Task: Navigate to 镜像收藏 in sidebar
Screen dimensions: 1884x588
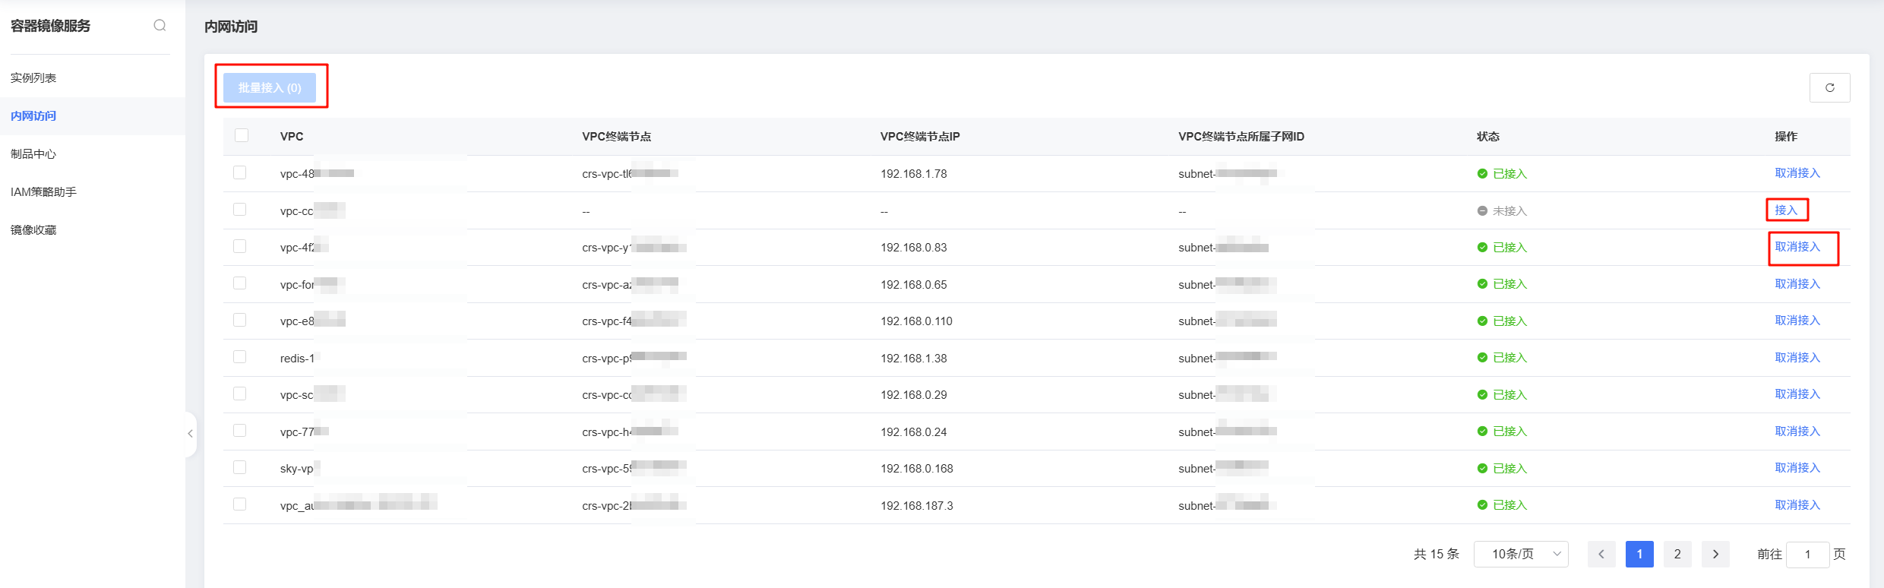Action: [x=33, y=230]
